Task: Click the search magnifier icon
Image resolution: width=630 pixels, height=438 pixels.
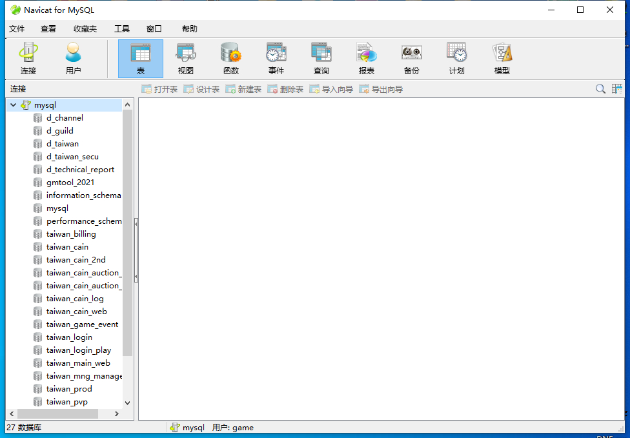Action: 600,89
